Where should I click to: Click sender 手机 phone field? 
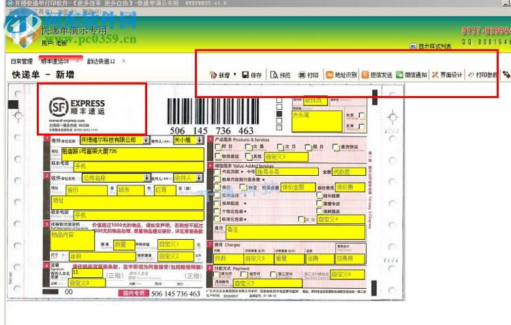[x=139, y=166]
